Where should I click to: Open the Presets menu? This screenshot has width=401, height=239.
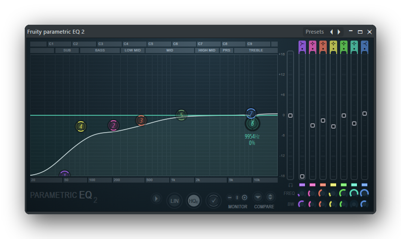(314, 32)
